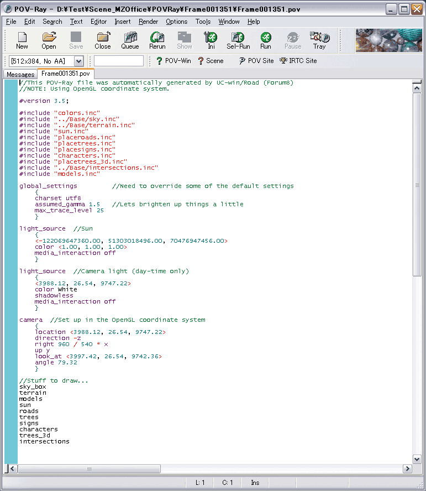
Task: Start rendering with the Run icon
Action: point(266,40)
